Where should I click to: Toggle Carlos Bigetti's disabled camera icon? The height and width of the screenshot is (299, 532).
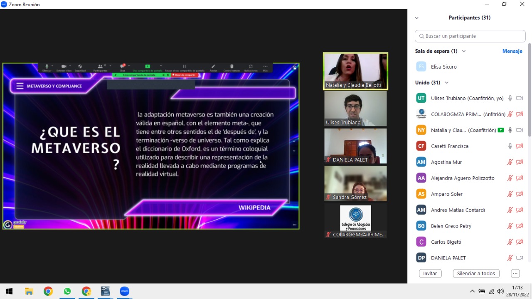tap(519, 242)
